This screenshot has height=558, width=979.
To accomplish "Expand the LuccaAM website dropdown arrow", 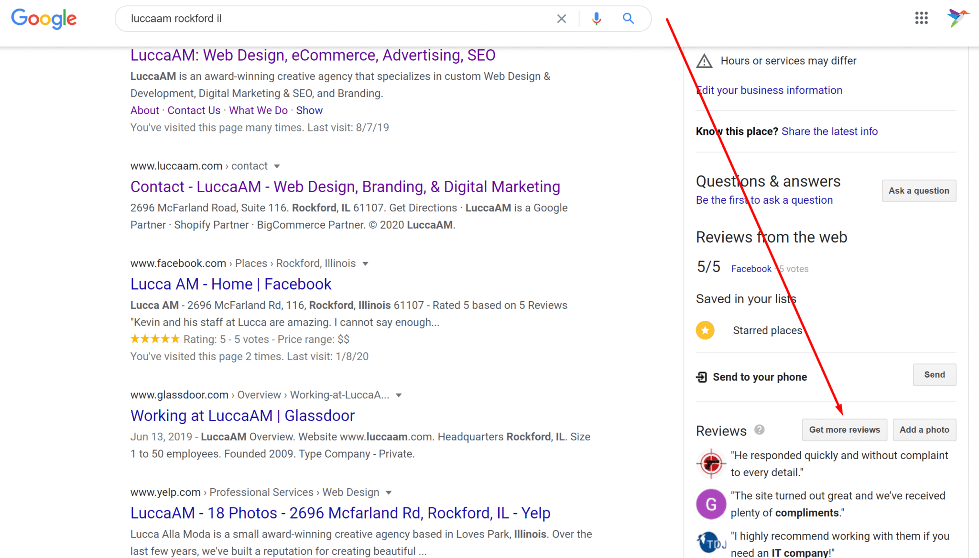I will [x=276, y=166].
